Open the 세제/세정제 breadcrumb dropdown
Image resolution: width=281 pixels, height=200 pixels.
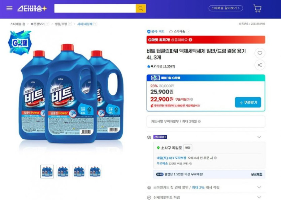[x=95, y=24]
